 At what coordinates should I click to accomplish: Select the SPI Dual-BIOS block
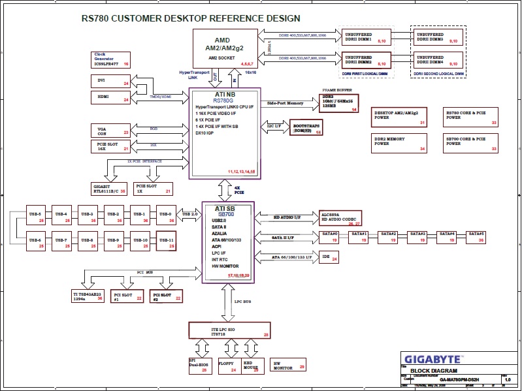pos(200,366)
